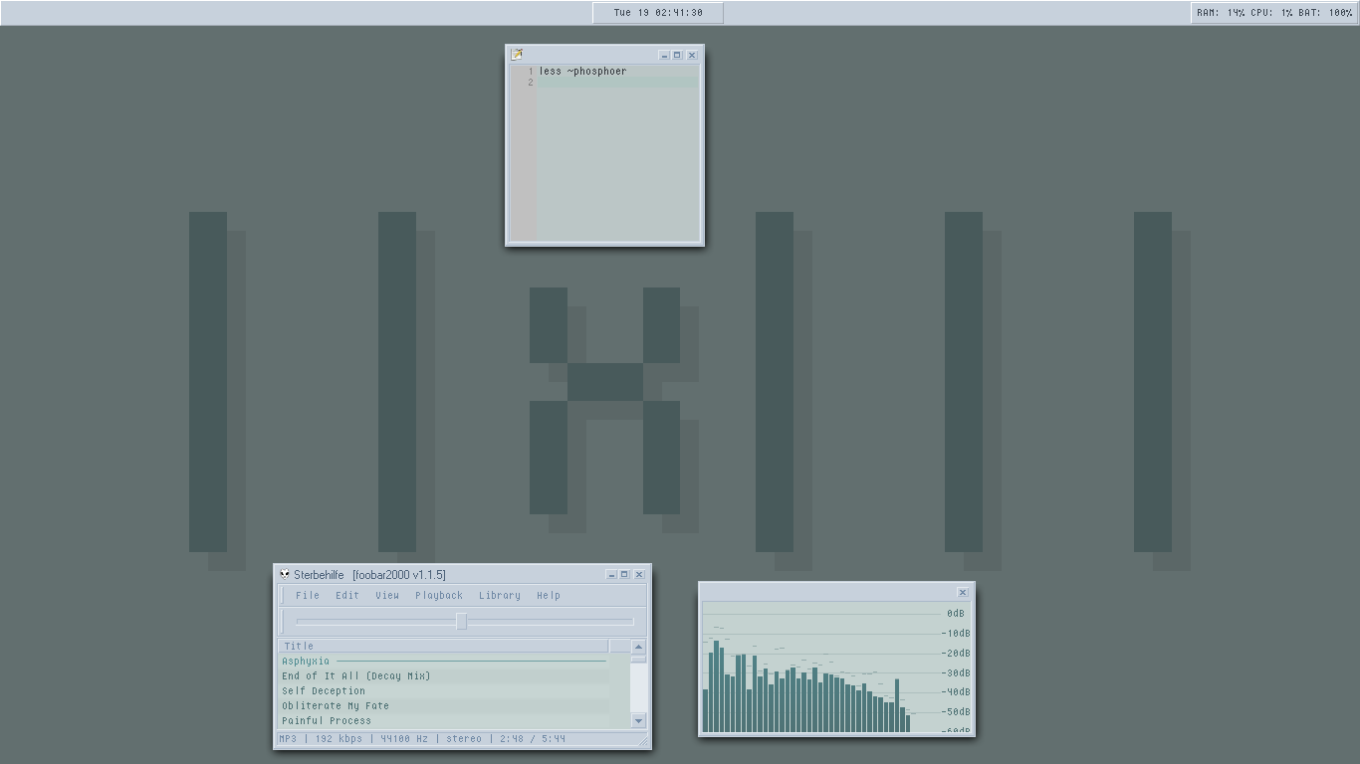Viewport: 1360px width, 764px height.
Task: Open the File menu in foobar2000
Action: point(308,595)
